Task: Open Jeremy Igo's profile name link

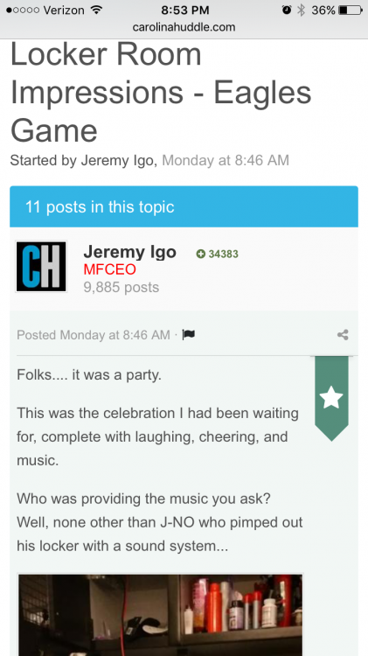Action: click(129, 252)
